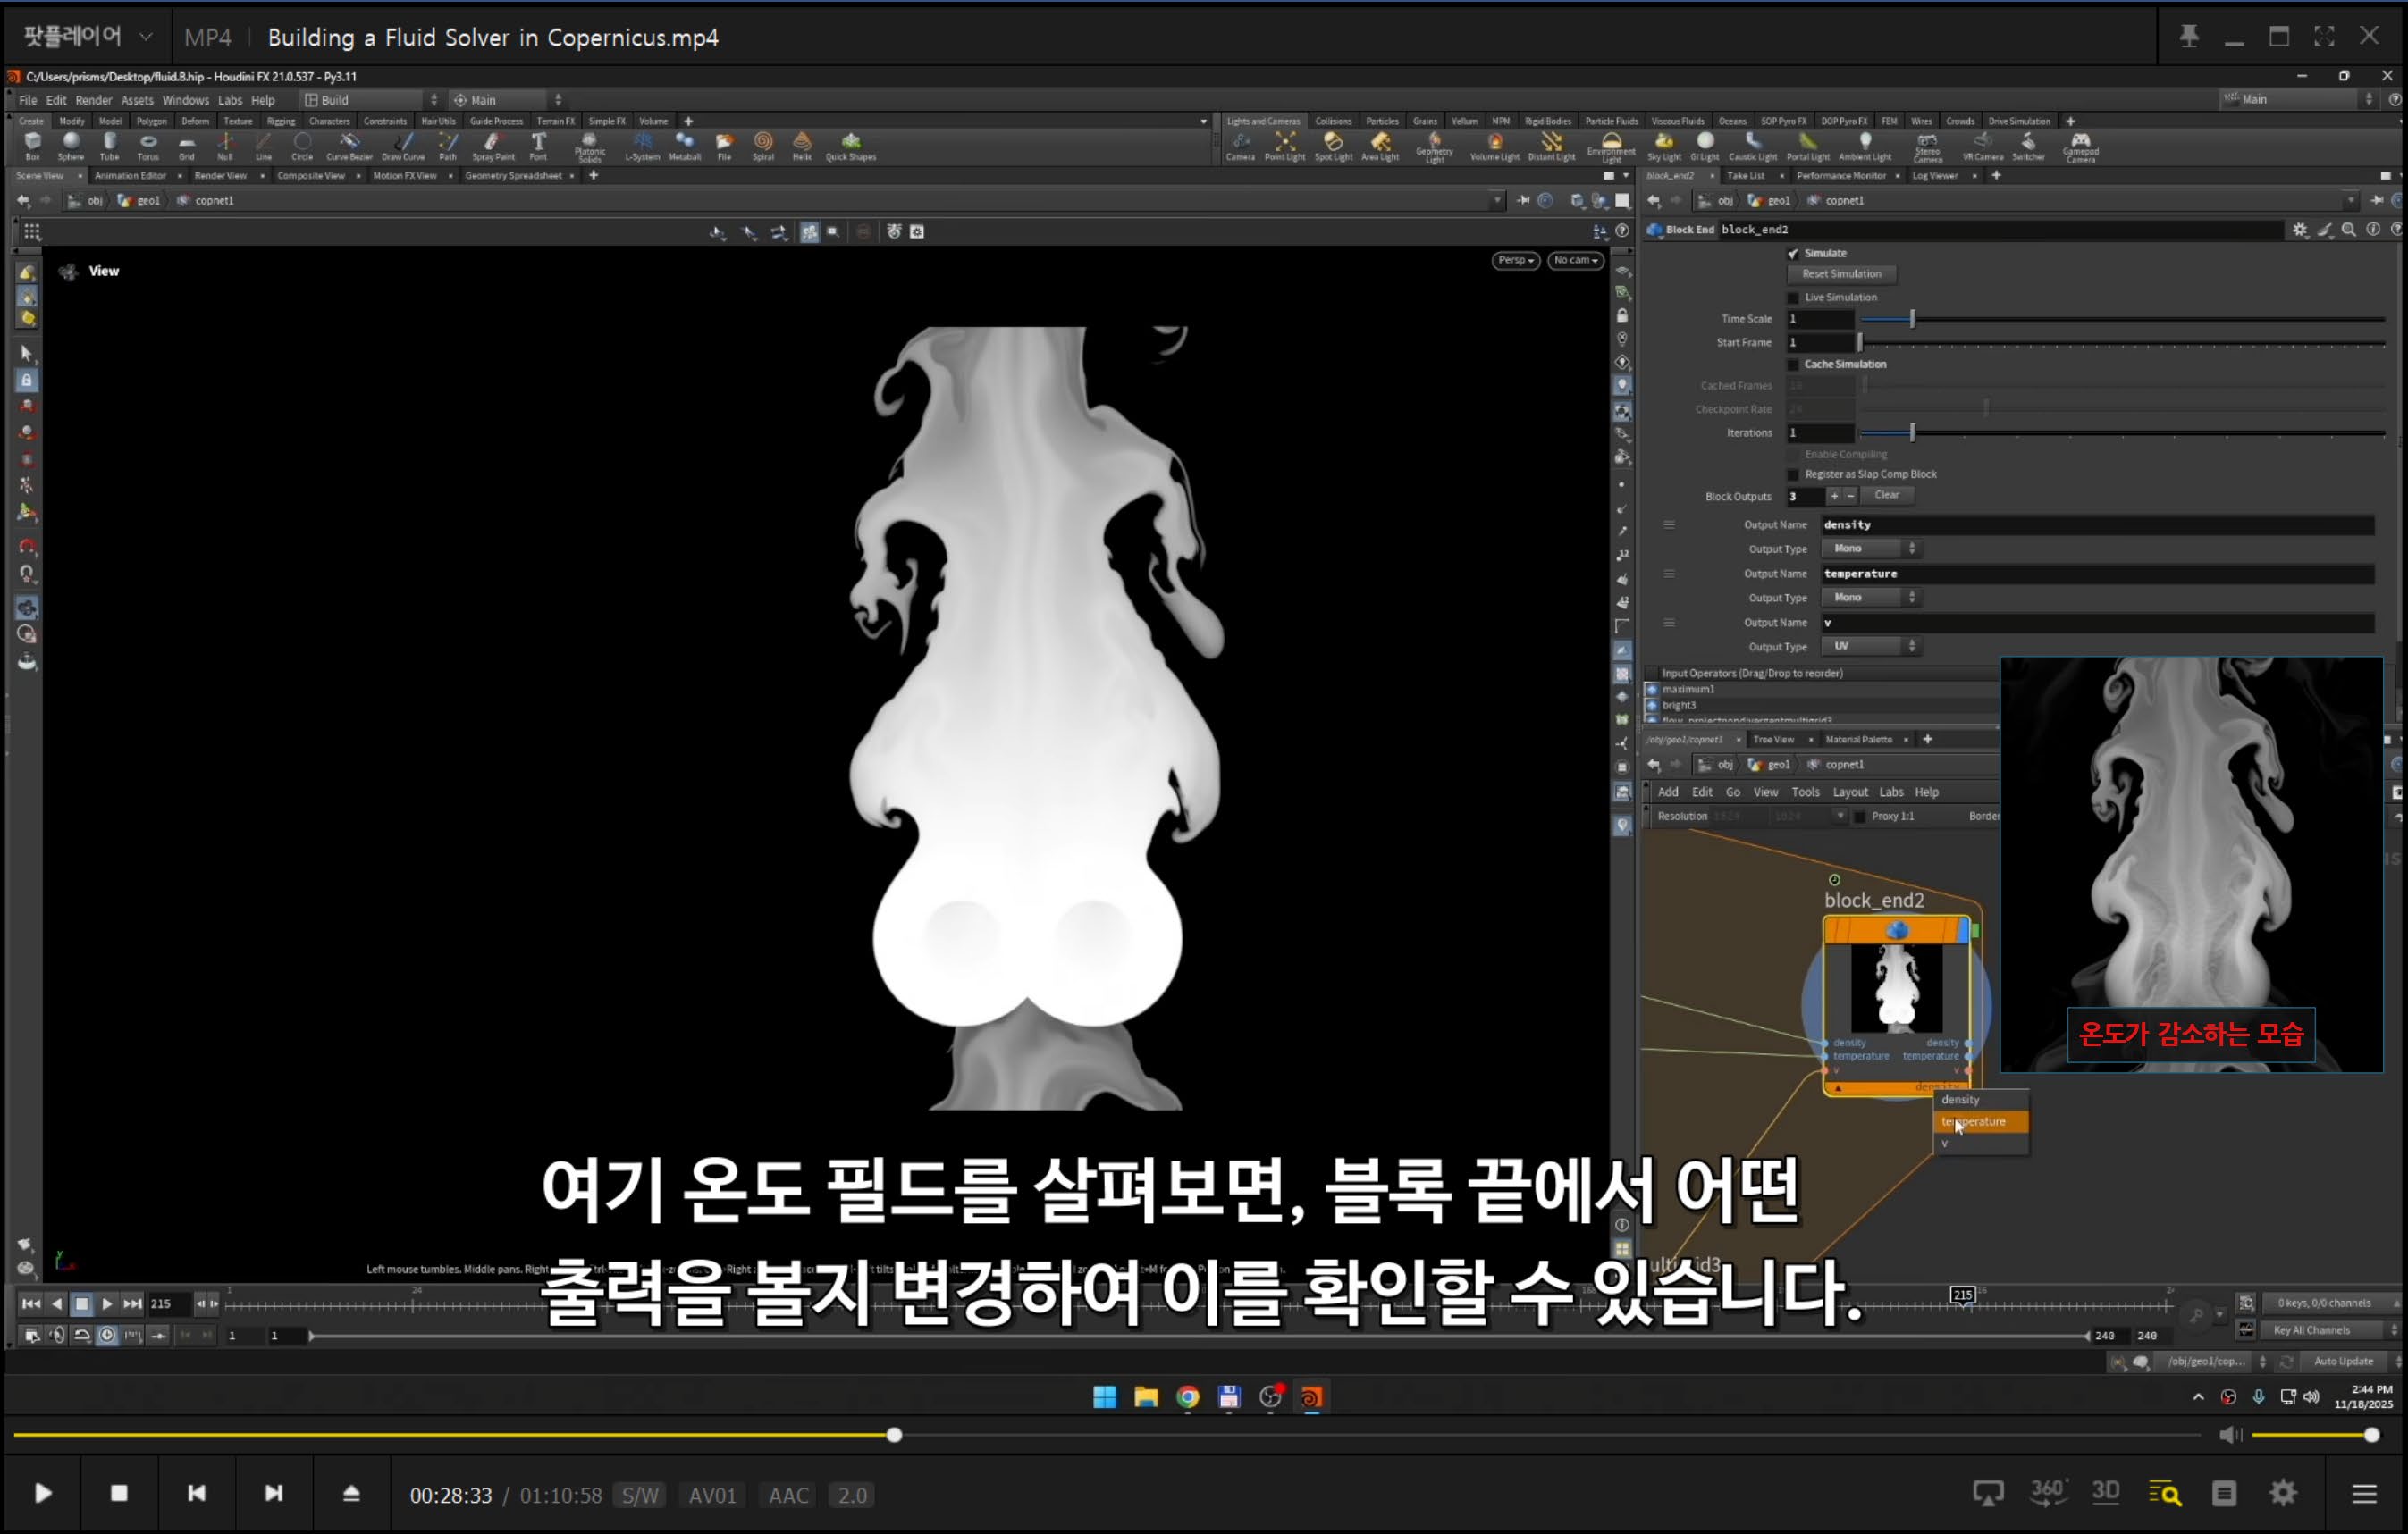
Task: Click the Reset Simulation button
Action: click(x=1841, y=273)
